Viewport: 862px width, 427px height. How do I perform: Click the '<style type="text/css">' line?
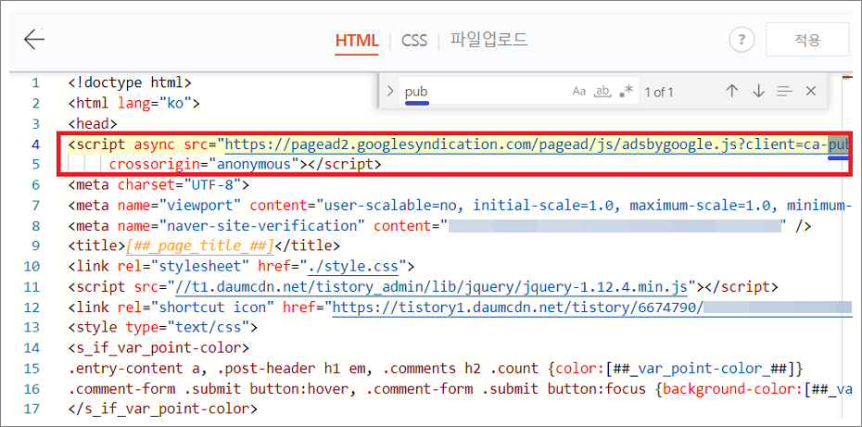point(163,328)
